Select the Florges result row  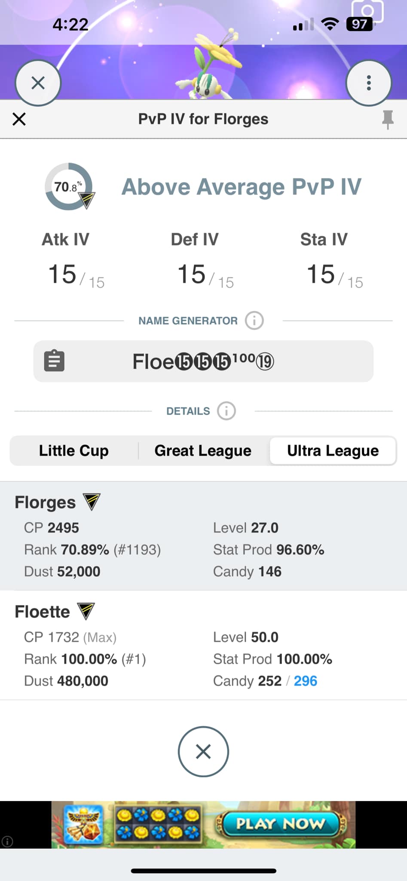point(203,536)
